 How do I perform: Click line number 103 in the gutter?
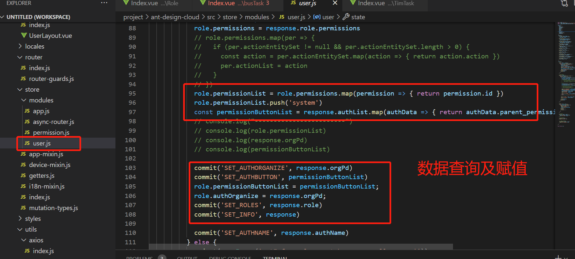(130, 168)
